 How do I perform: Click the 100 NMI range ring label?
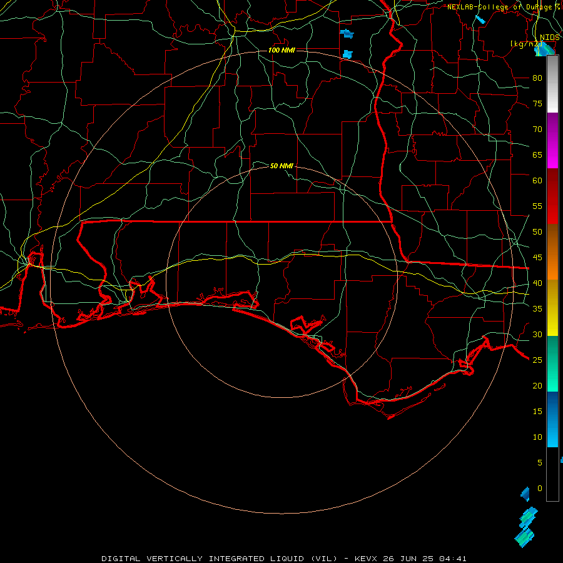[x=281, y=50]
